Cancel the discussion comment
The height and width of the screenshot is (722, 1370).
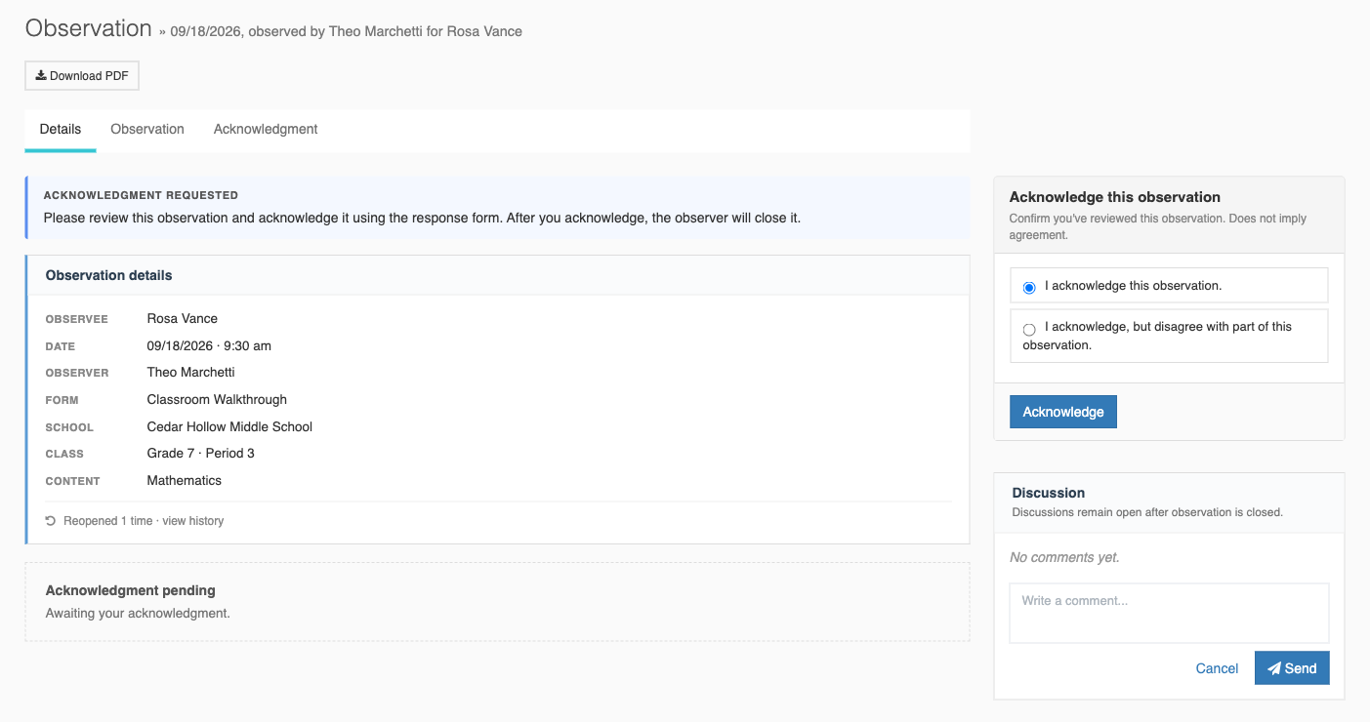pos(1217,668)
